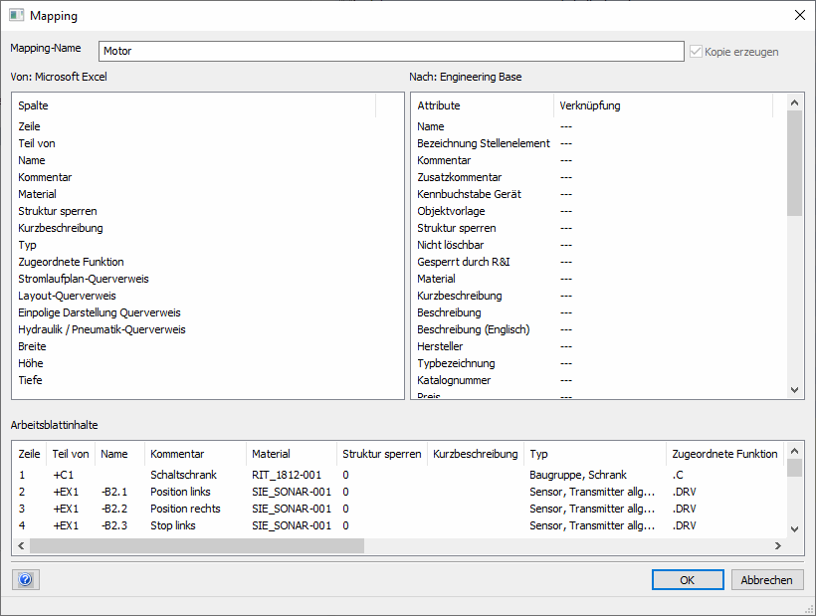816x616 pixels.
Task: Click the Mapping-Name text field
Action: pos(390,51)
